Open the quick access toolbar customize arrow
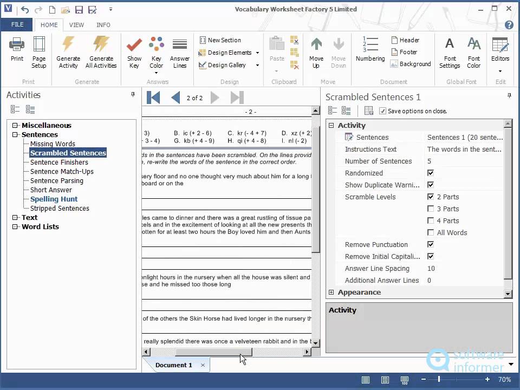The width and height of the screenshot is (520, 390). pyautogui.click(x=110, y=9)
